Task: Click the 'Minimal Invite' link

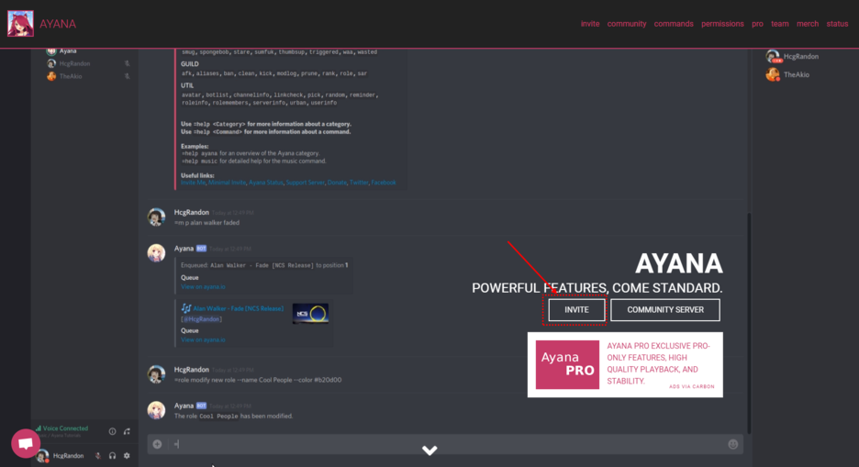Action: 227,183
